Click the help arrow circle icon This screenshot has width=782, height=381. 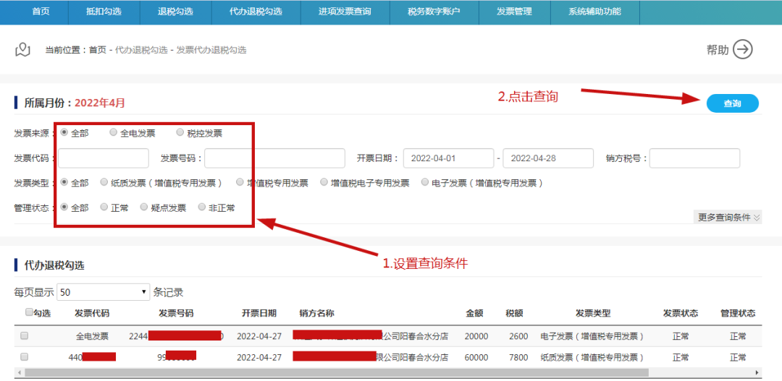tap(743, 49)
